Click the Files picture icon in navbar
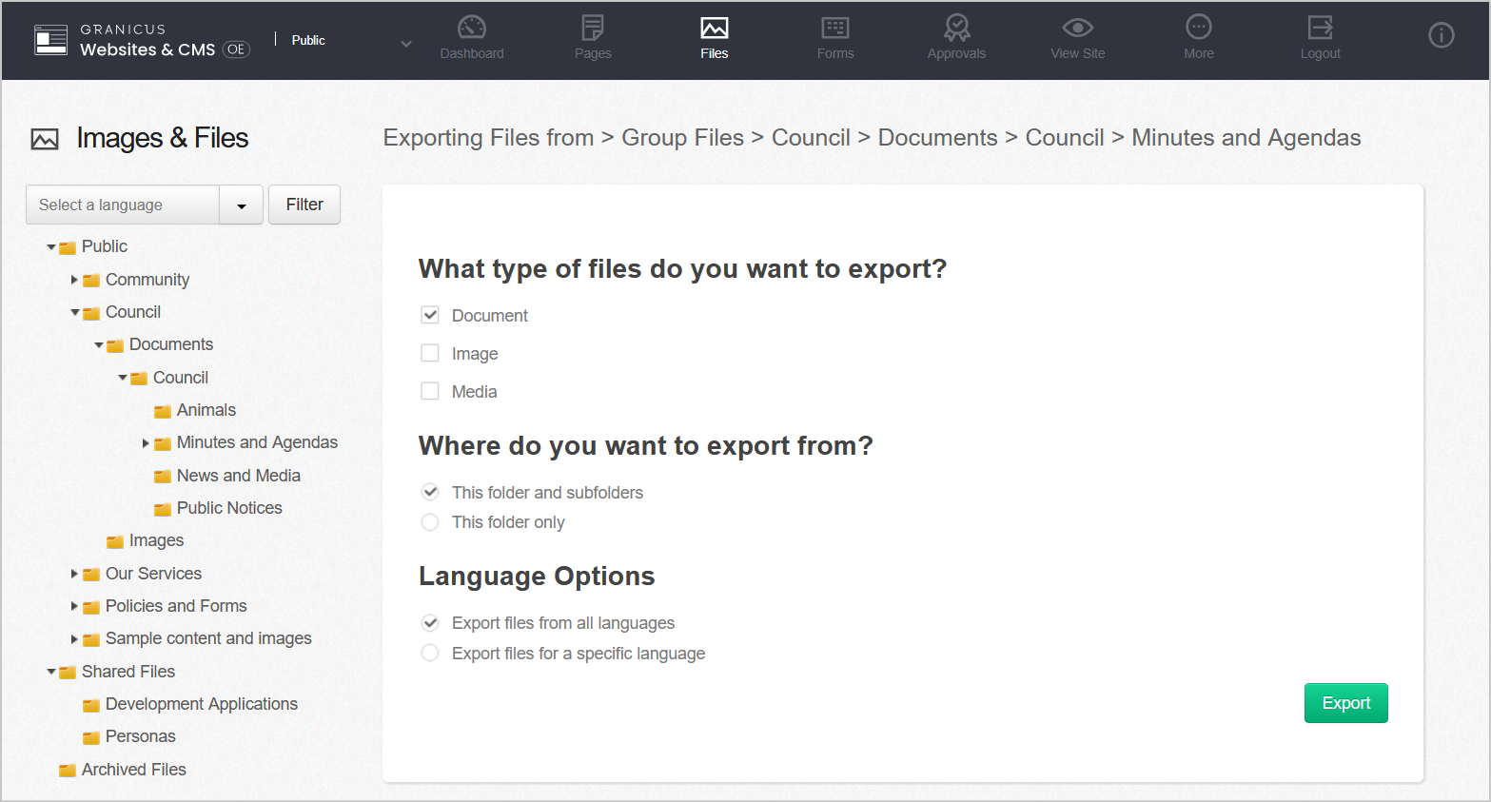Viewport: 1491px width, 802px height. point(715,29)
